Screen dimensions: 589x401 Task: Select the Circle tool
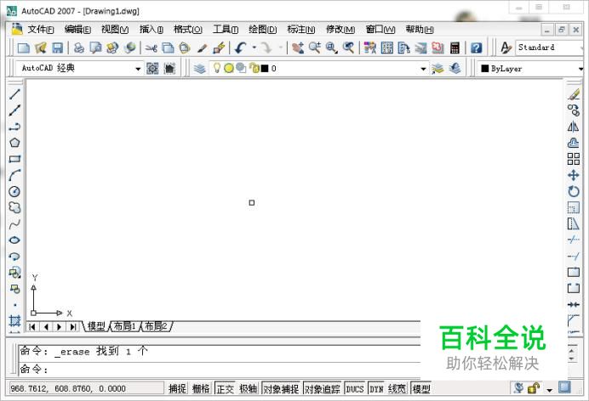point(14,191)
